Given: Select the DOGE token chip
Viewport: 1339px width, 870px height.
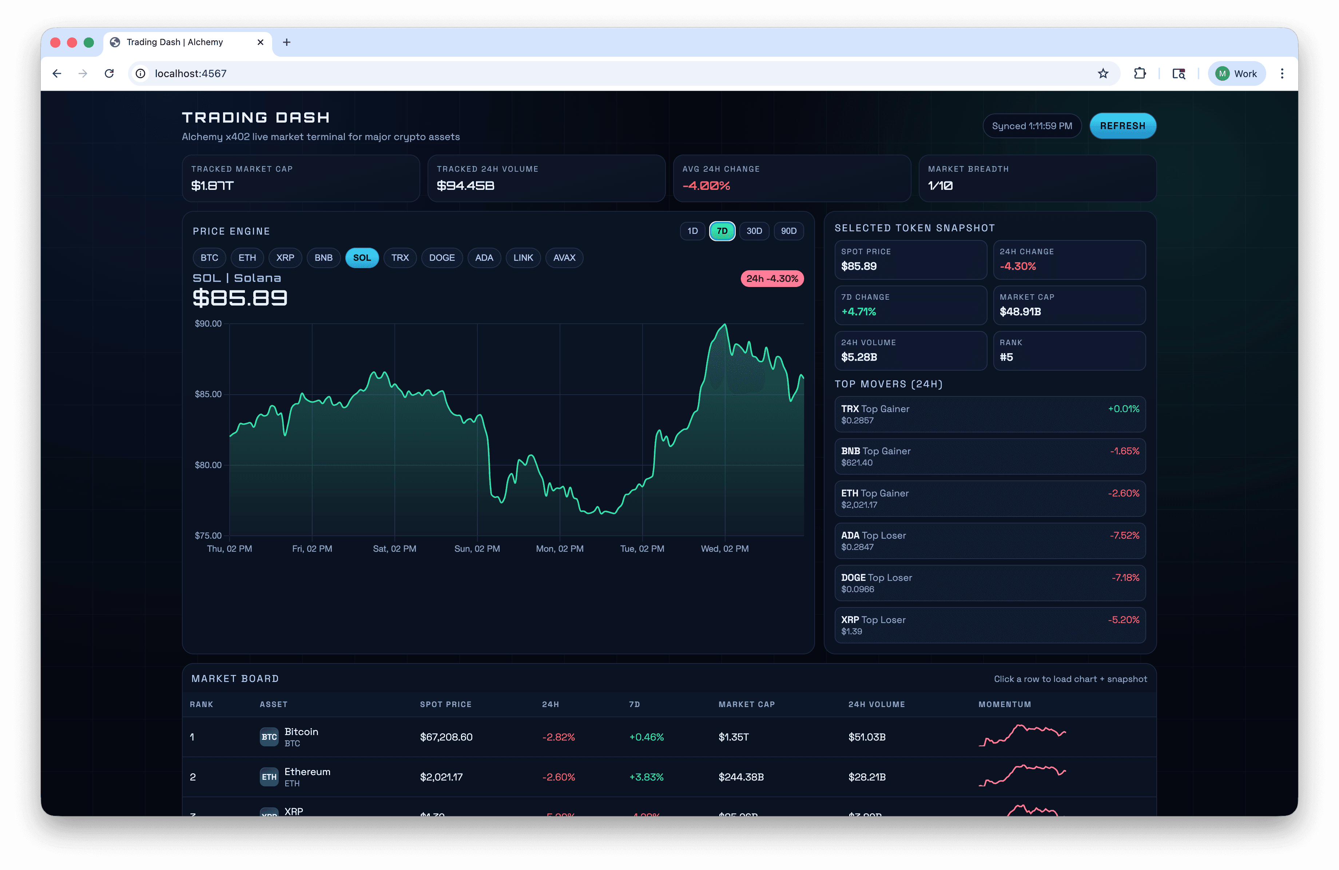Looking at the screenshot, I should (x=442, y=258).
